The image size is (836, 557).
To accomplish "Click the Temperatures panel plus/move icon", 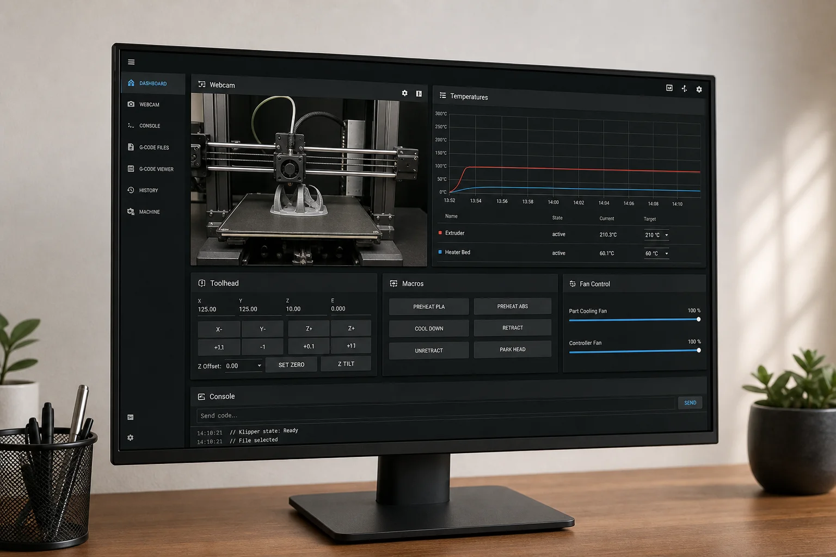I will click(x=684, y=88).
